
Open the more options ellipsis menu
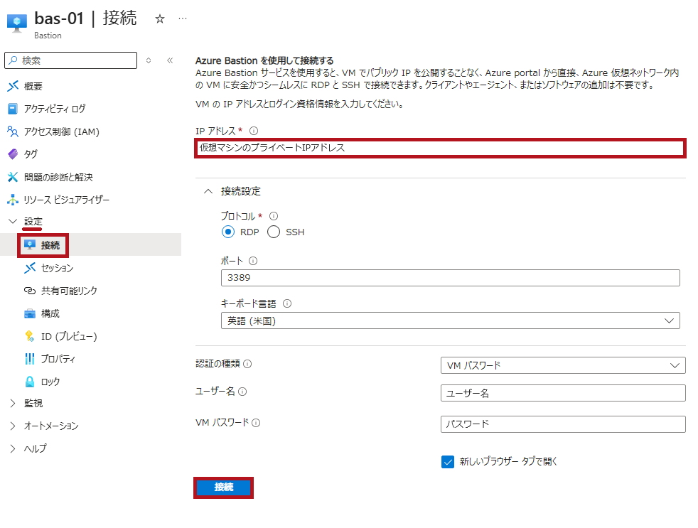pyautogui.click(x=183, y=18)
